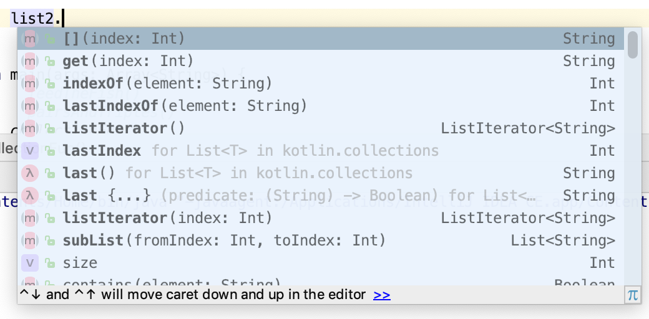This screenshot has width=649, height=319.
Task: Pick indexOf(element: String) suggestion
Action: tap(167, 83)
